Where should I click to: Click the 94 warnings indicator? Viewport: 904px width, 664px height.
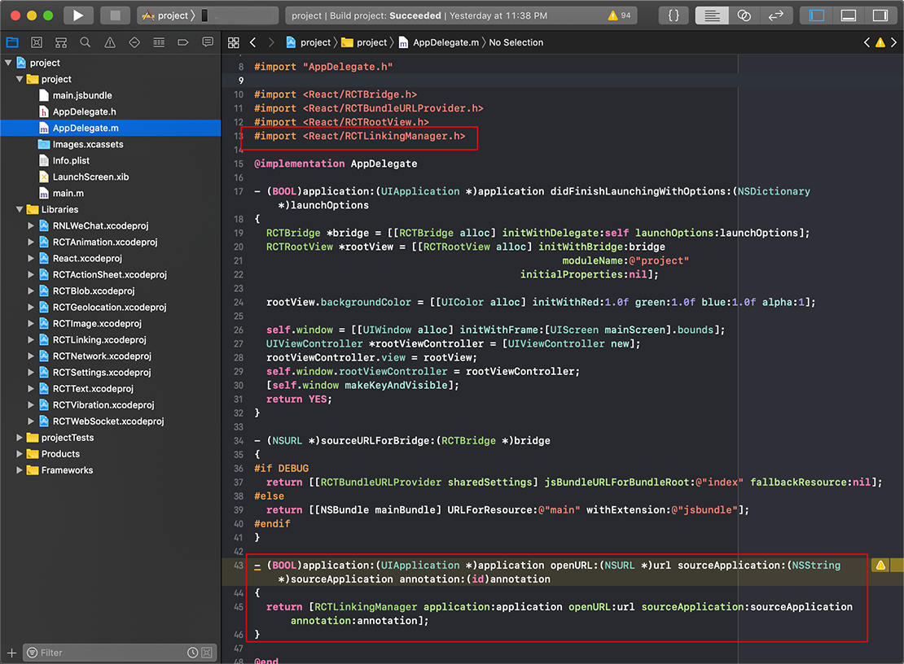[x=619, y=15]
